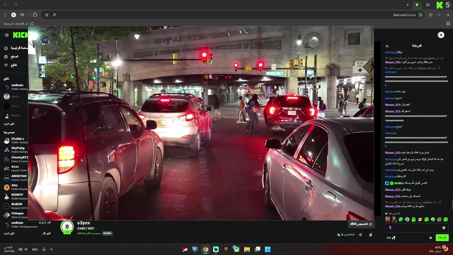Open Chrome's three-dot menu
453x255 pixels.
5,15
